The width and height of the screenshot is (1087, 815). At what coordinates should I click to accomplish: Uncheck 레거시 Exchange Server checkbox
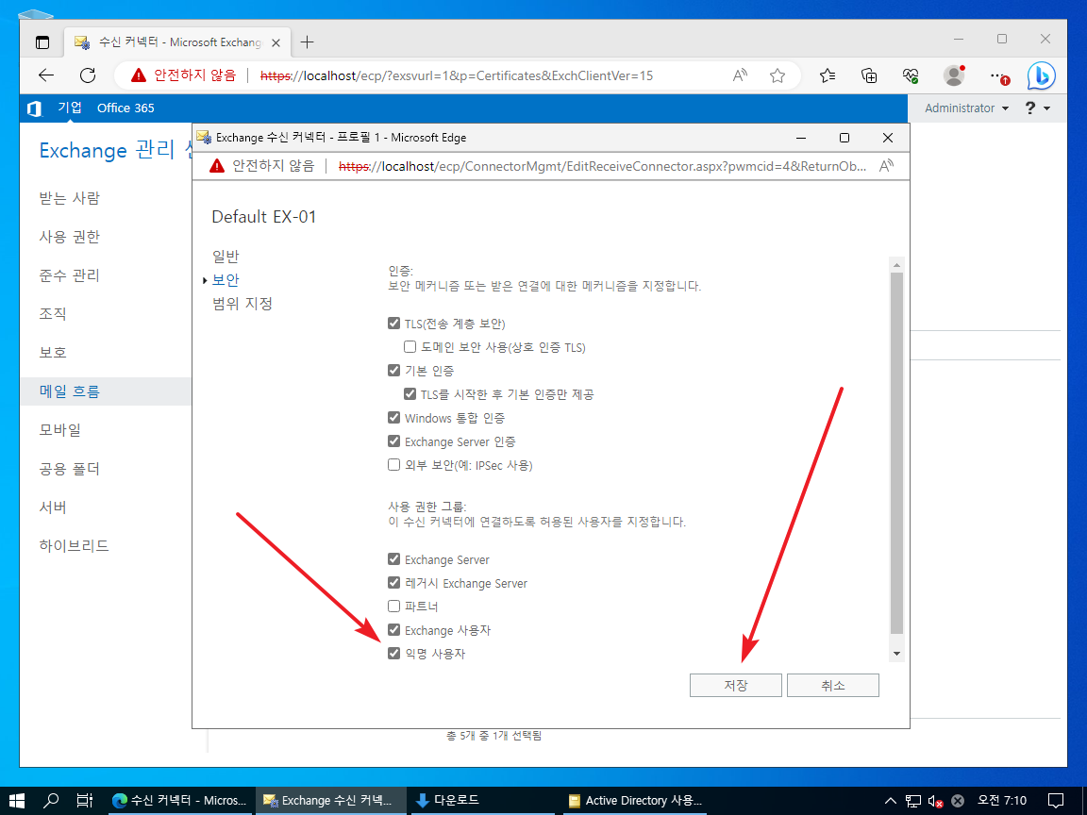pyautogui.click(x=393, y=582)
